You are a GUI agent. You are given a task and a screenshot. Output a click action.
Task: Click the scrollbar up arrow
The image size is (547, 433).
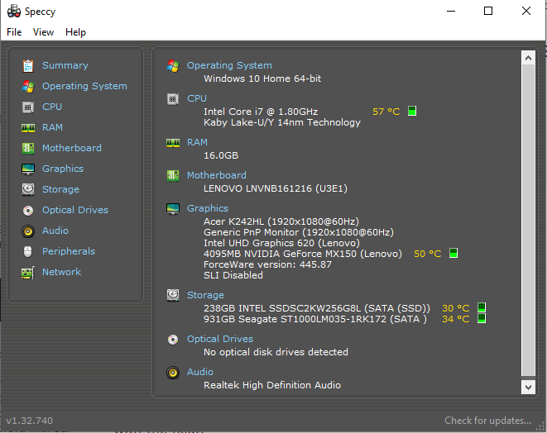click(528, 58)
